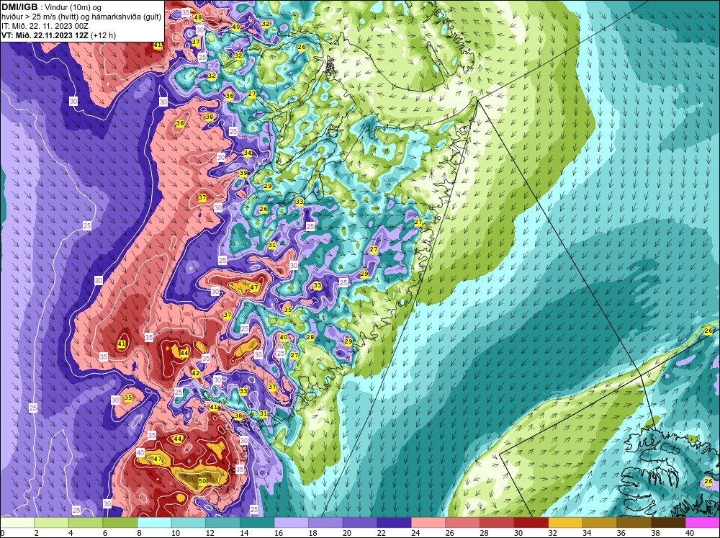Select the 4–6 m/s green legend swatch
The image size is (720, 538).
coord(86,522)
